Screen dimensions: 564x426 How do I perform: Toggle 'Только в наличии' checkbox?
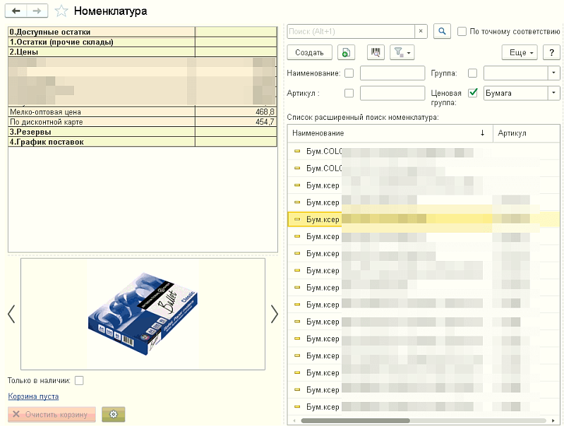79,381
